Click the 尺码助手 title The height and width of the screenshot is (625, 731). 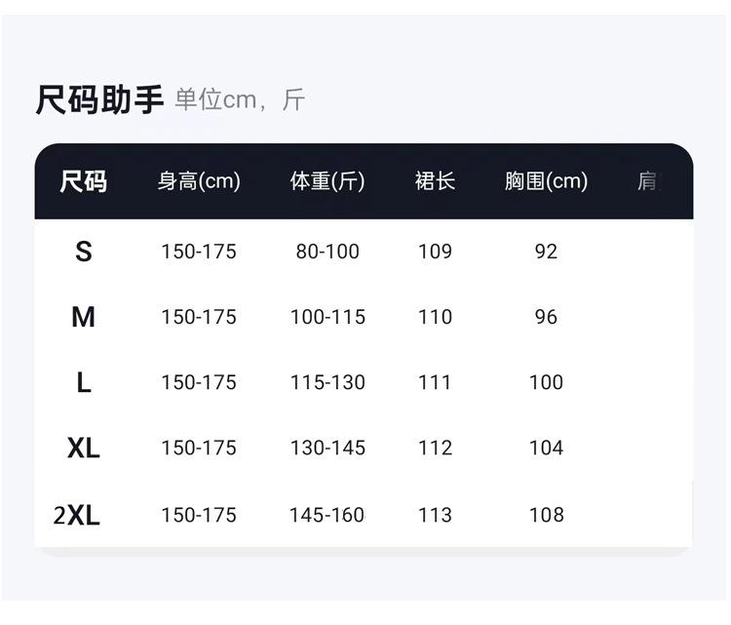coord(99,99)
